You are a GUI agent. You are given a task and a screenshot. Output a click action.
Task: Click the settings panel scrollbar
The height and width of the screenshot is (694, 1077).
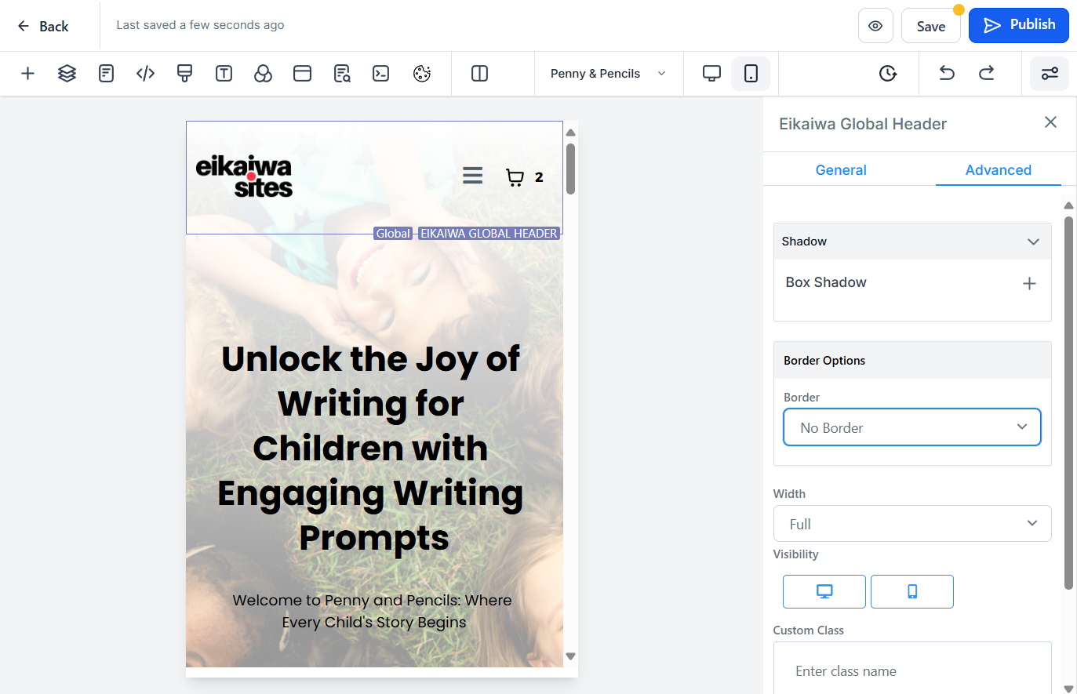1068,403
